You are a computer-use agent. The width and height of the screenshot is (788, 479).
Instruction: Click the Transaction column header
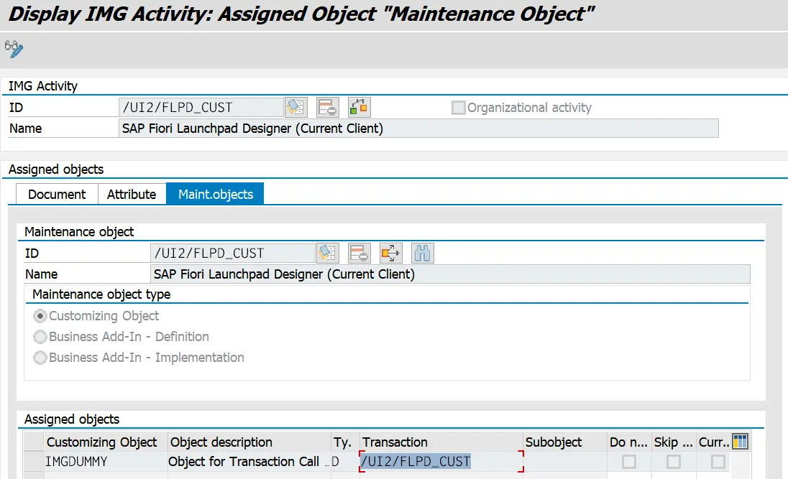tap(441, 442)
